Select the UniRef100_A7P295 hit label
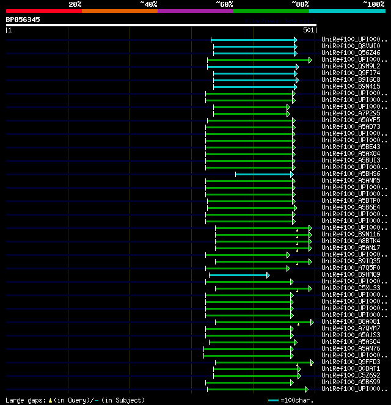The height and width of the screenshot is (405, 391). coord(351,113)
